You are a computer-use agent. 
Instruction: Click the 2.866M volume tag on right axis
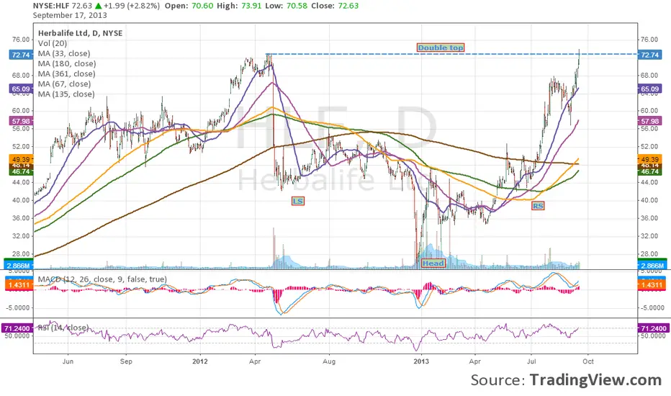(x=652, y=266)
